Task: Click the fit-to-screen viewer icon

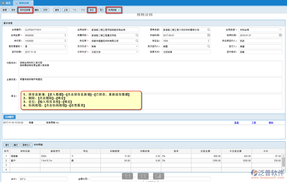Action: [x=143, y=176]
